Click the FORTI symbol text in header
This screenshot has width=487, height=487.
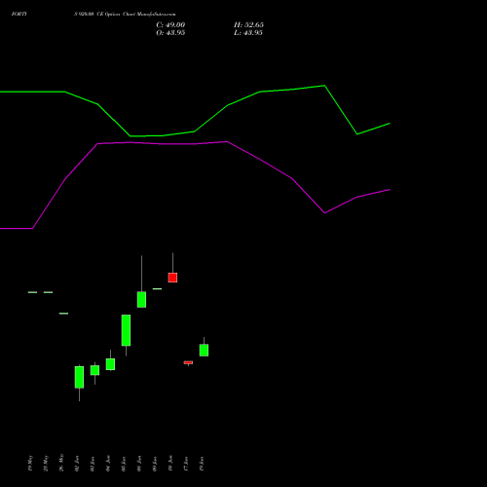pyautogui.click(x=19, y=14)
